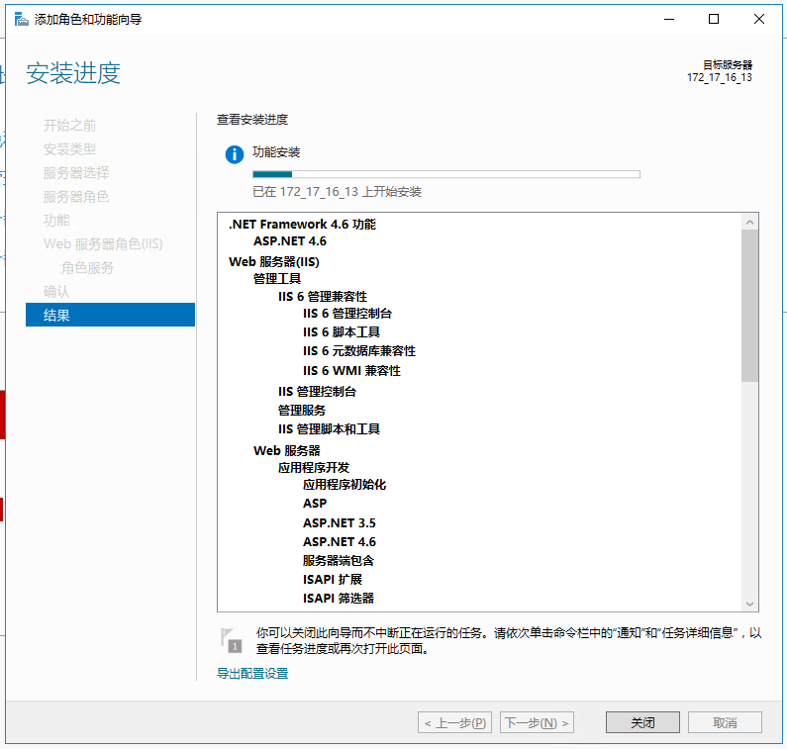Maximize the wizard window
This screenshot has width=787, height=749.
pyautogui.click(x=714, y=19)
